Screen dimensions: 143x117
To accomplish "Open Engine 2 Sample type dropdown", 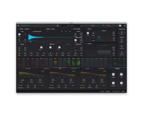I will [x=57, y=29].
